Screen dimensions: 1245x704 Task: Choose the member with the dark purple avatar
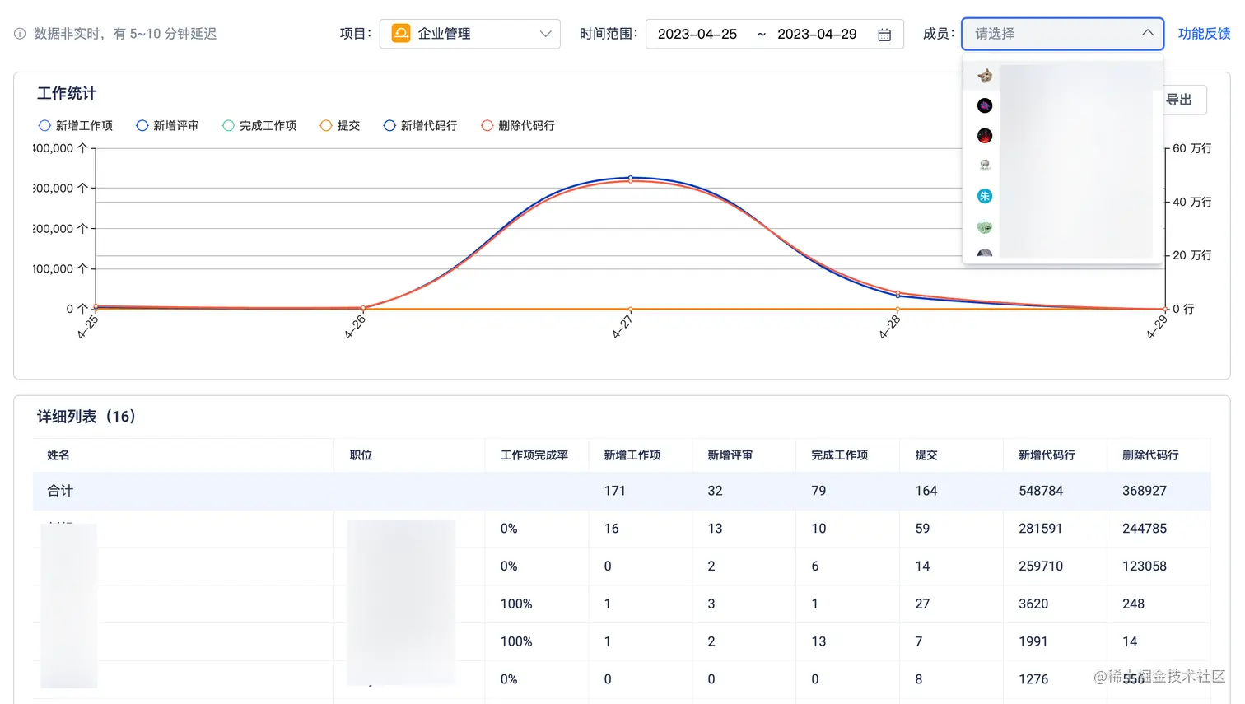985,105
